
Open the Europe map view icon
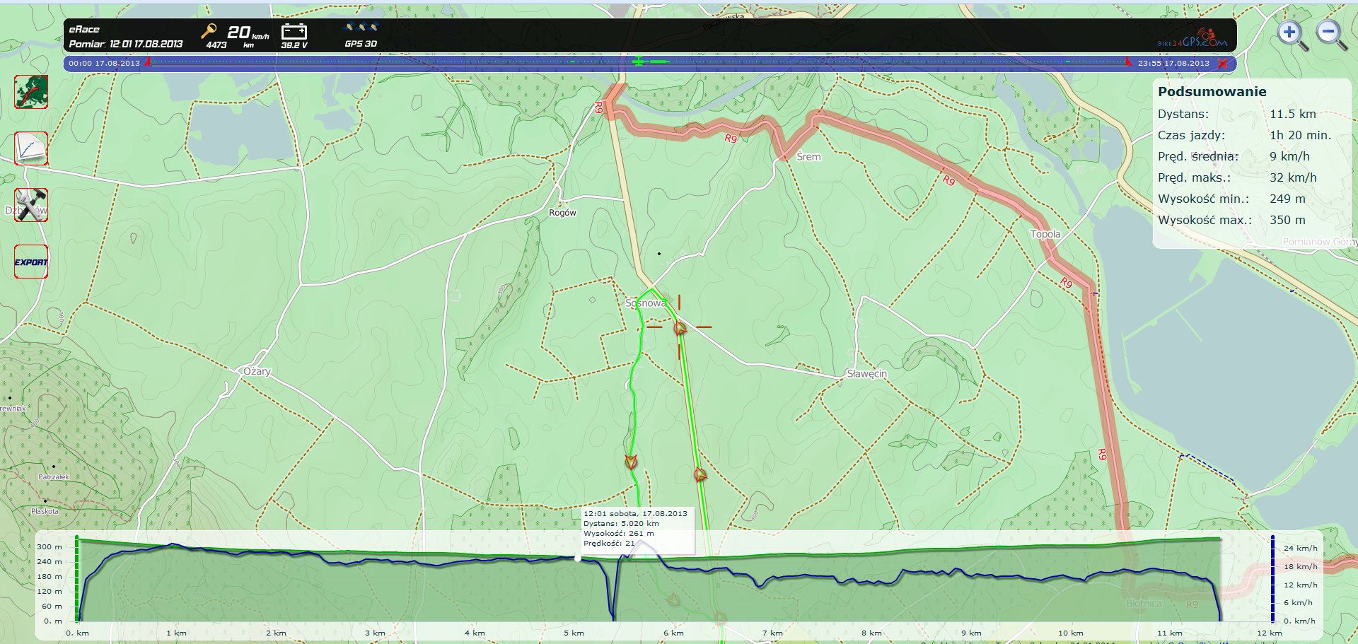pos(31,92)
